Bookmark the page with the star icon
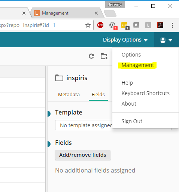 88,25
